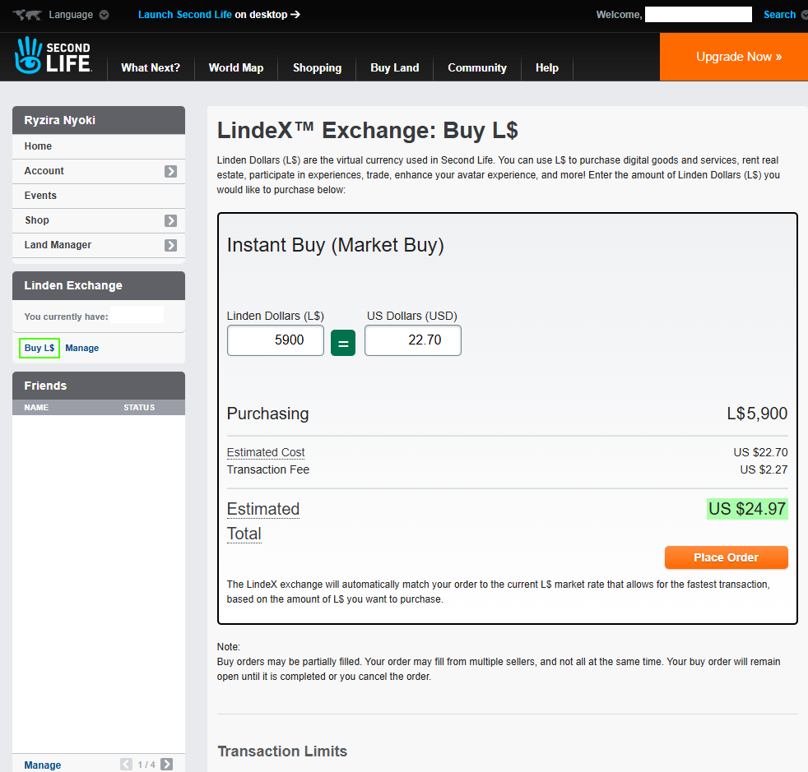Click the STATUS column header in Friends

point(139,407)
